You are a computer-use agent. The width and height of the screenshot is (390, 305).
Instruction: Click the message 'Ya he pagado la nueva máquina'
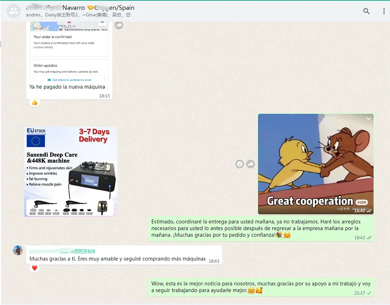[x=67, y=87]
